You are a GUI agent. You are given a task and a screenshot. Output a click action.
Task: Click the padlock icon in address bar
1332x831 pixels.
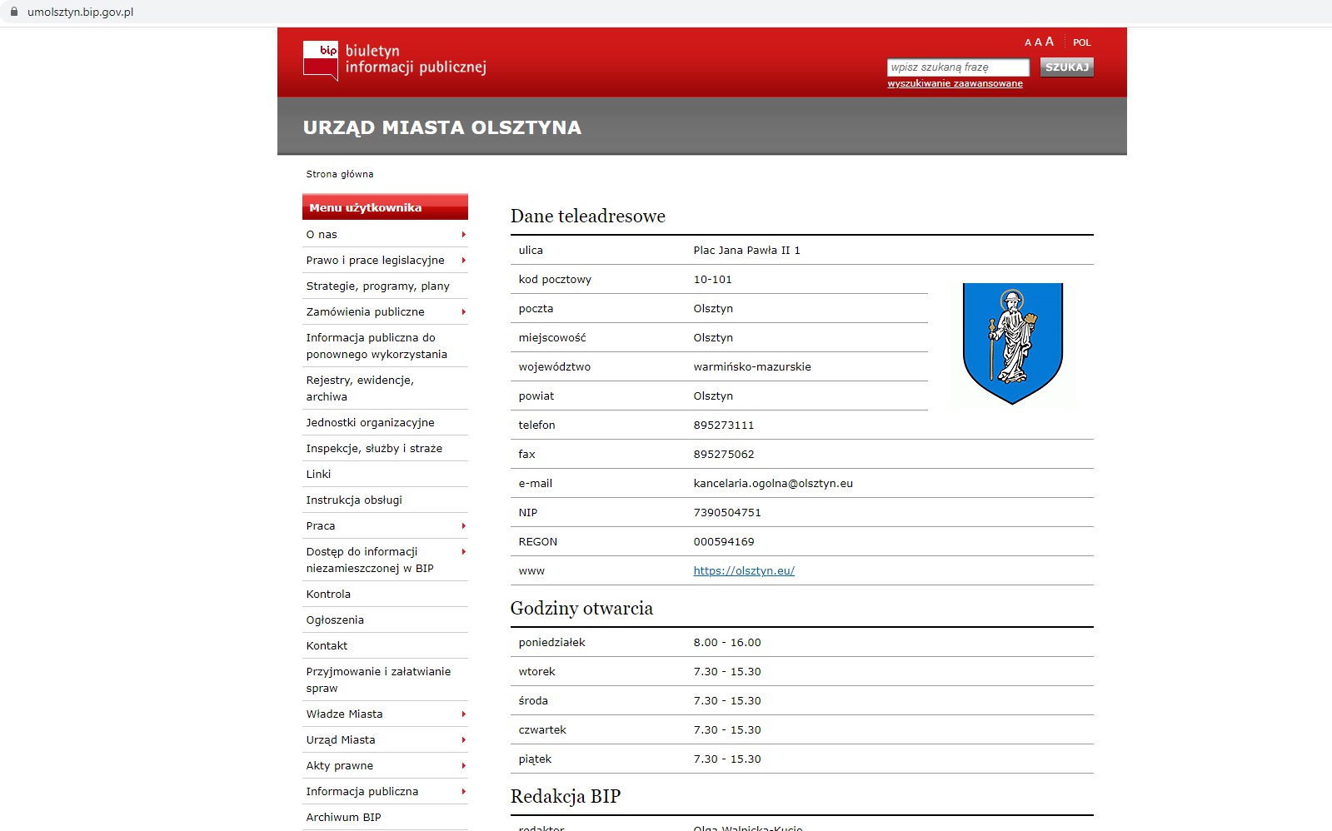tap(13, 12)
